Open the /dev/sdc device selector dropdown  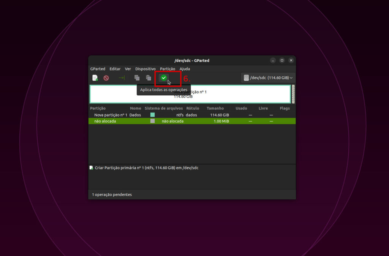pyautogui.click(x=268, y=77)
